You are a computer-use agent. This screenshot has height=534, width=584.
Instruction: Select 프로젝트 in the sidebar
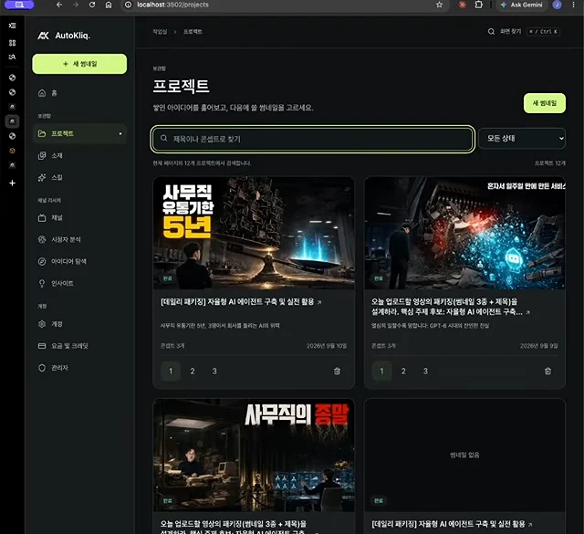[x=79, y=133]
